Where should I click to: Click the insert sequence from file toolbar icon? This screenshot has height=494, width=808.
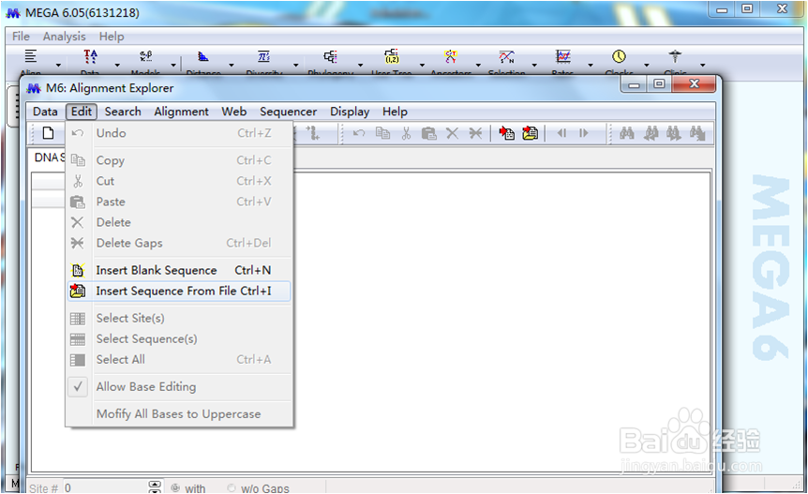[530, 133]
